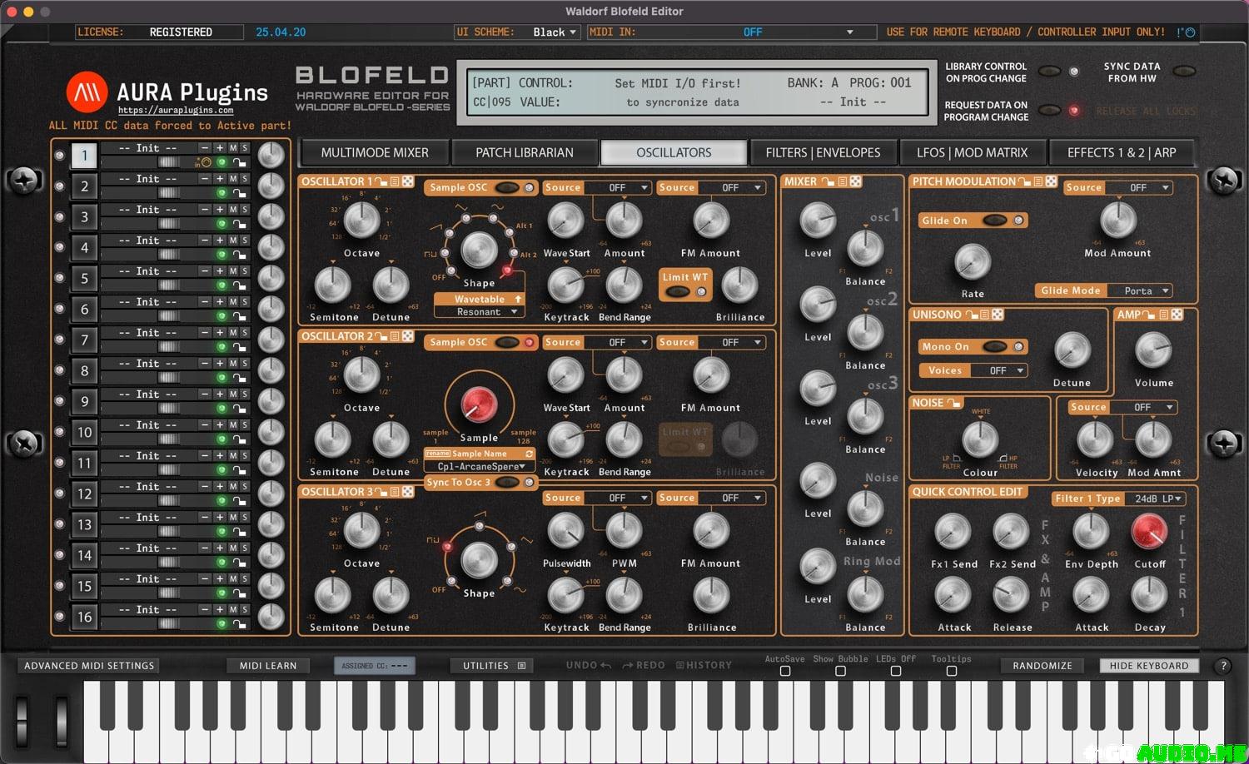Click the Mixer section lock icon
This screenshot has height=764, width=1249.
click(827, 181)
